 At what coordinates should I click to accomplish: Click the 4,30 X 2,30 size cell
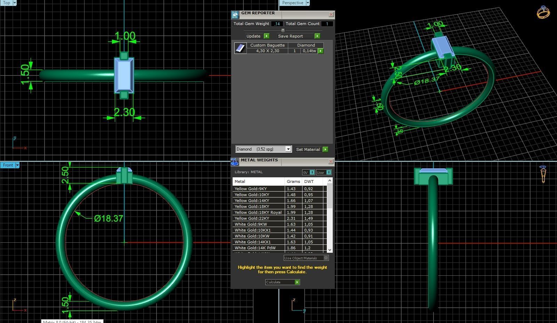[267, 51]
